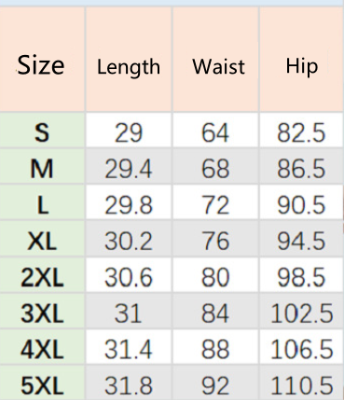Click the XL size label
Viewport: 344px width, 400px height.
click(42, 241)
